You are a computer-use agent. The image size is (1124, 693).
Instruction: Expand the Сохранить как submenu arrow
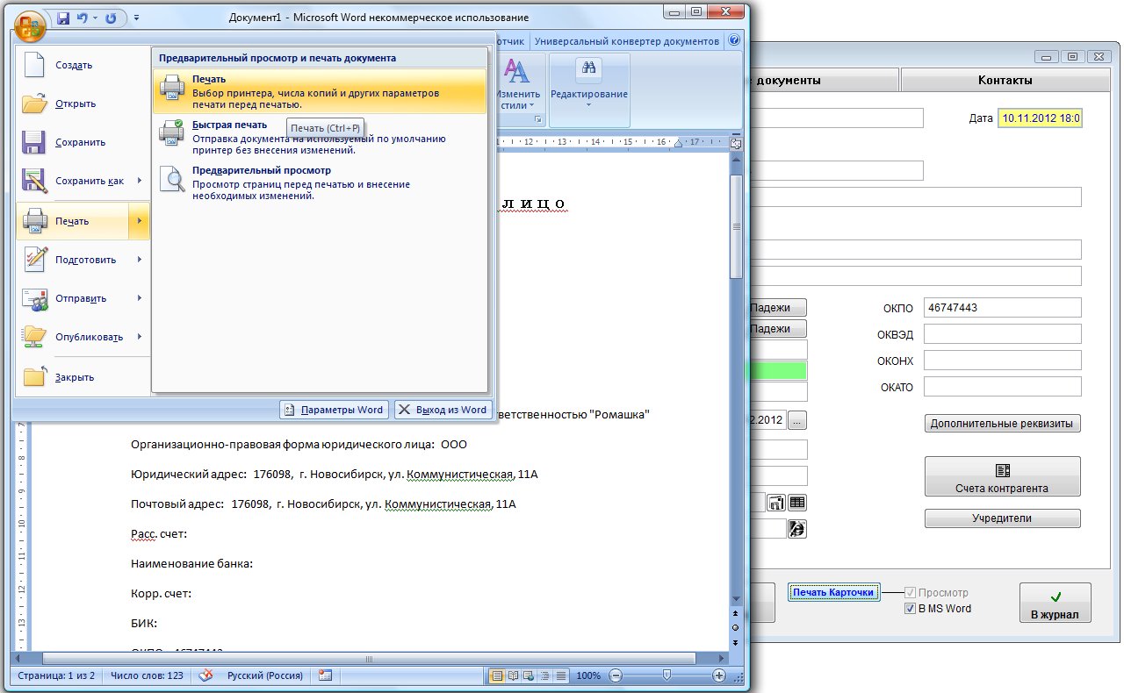point(139,181)
